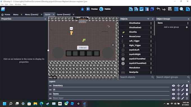Viewport: 191px width, 107px height.
Task: Open UI layer effects icon
Action: click(x=178, y=90)
